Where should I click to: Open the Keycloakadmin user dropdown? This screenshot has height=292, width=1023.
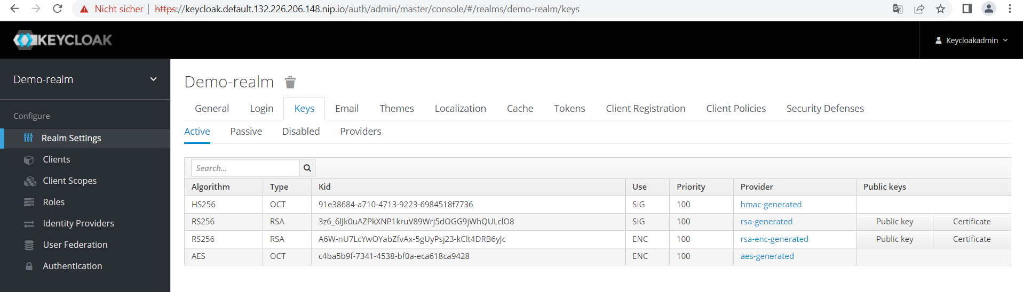pos(971,40)
